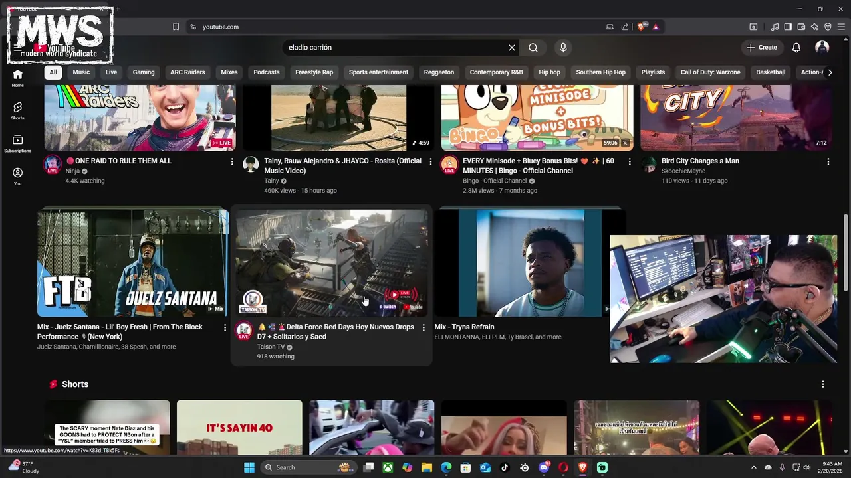
Task: Select the ARC Raiders filter chip
Action: tap(187, 72)
